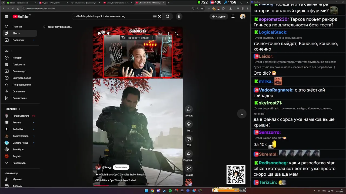Image resolution: width=346 pixels, height=194 pixels.
Task: Open the Short's three-dot options menu
Action: pyautogui.click(x=168, y=33)
